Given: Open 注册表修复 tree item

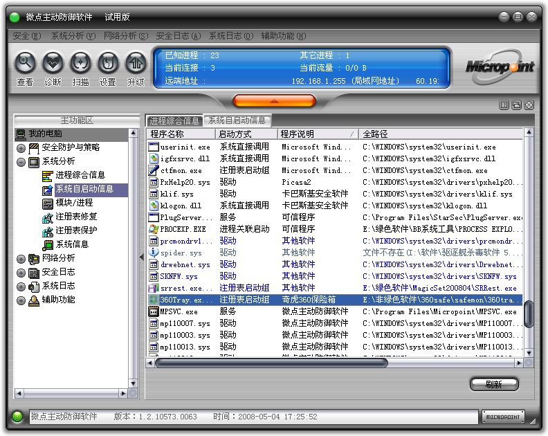Looking at the screenshot, I should pos(76,217).
